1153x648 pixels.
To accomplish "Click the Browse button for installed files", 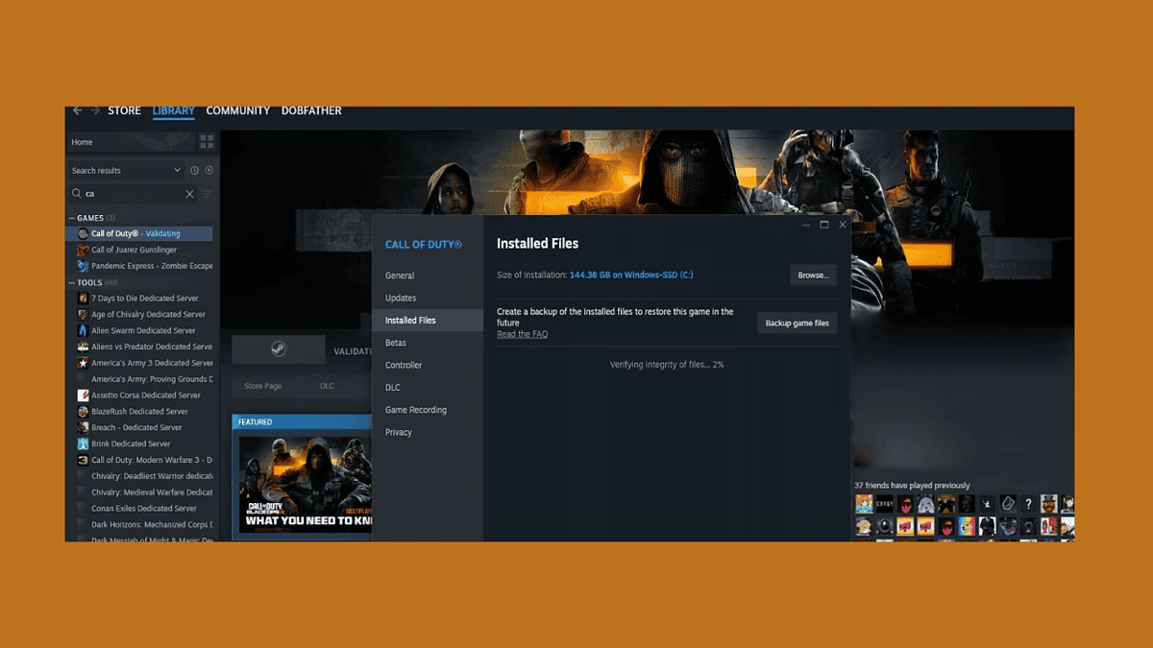I will [x=812, y=275].
